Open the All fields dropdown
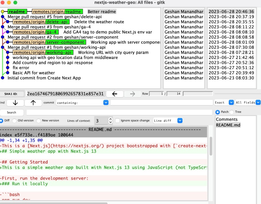Viewport: 261px width, 204px height. pos(258,102)
